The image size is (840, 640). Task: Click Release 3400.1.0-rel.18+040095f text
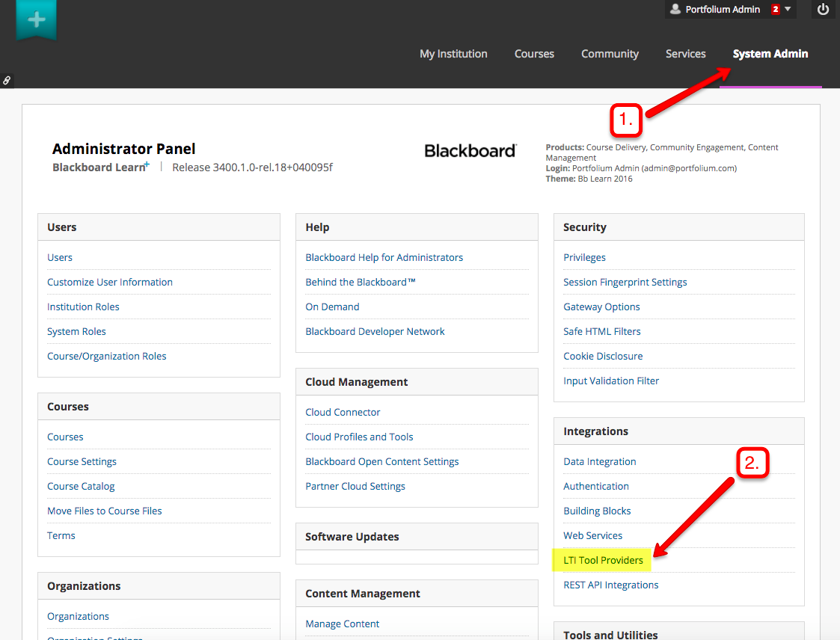252,167
